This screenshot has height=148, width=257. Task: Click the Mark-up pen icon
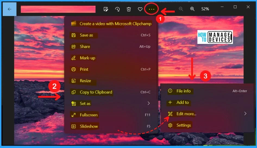pos(74,58)
